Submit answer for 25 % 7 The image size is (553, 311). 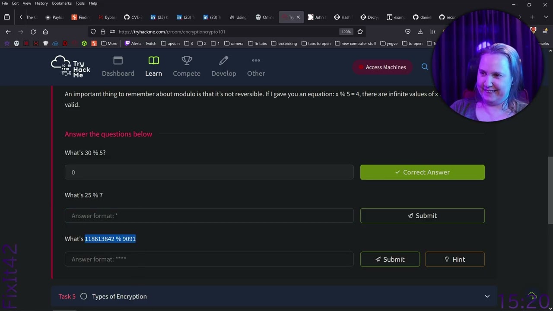(422, 216)
